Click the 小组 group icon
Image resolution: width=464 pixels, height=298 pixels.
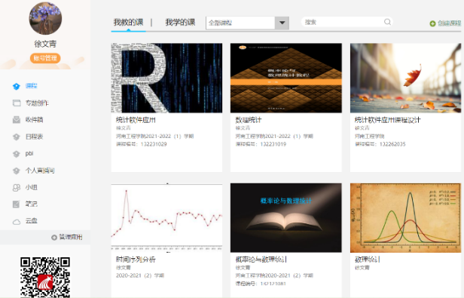17,187
